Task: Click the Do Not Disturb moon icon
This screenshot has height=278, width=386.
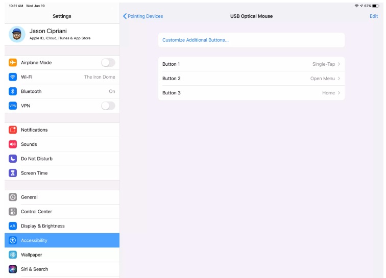Action: click(13, 159)
